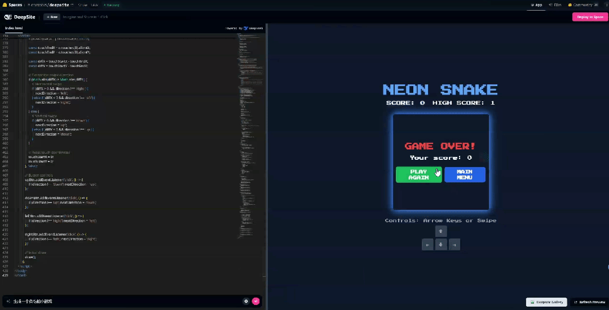Switch to the App tab
This screenshot has height=310, width=609.
(x=536, y=5)
